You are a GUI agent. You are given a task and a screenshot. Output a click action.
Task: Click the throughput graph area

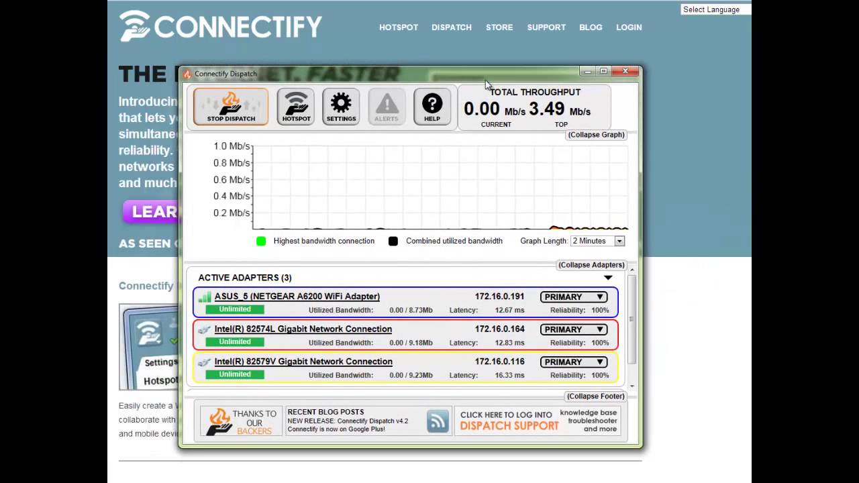(440, 188)
